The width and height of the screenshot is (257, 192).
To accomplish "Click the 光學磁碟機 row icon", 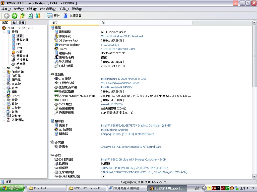I will click(x=56, y=172).
